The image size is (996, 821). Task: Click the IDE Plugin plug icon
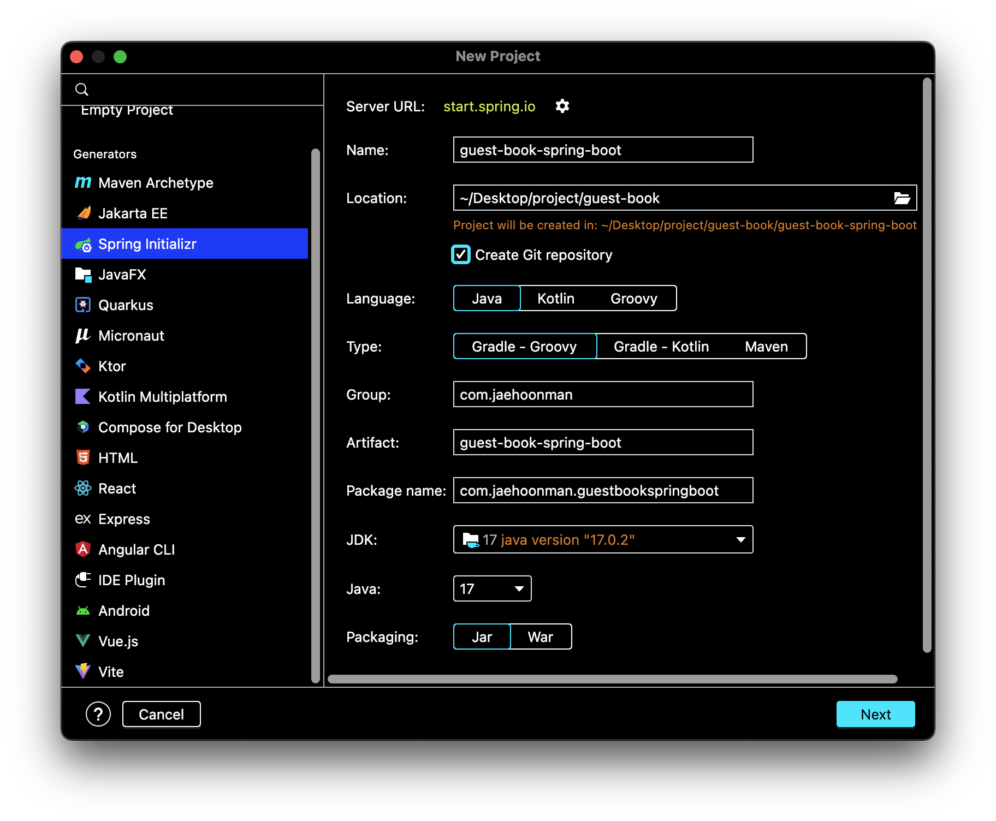click(83, 580)
